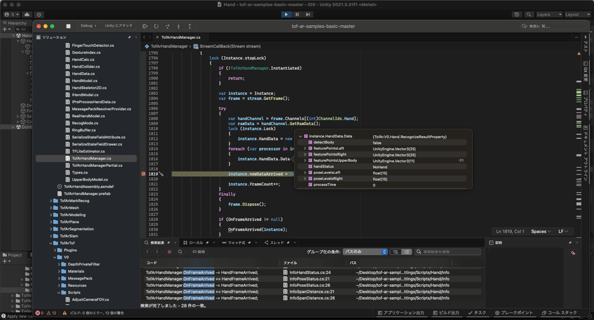
Task: Click the pin icon beside featurePointsUpperBody
Action: 461,160
